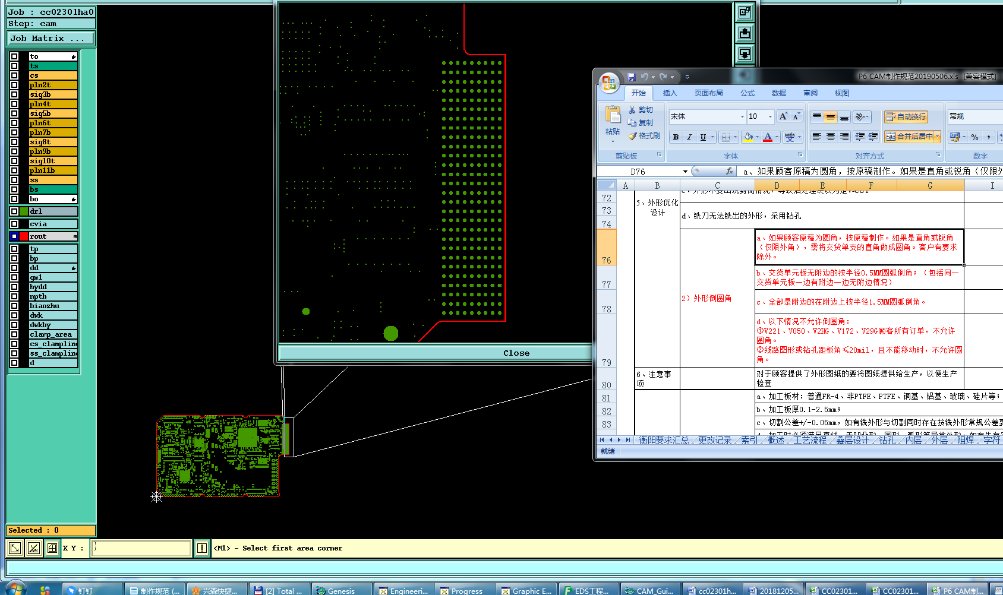Image resolution: width=1003 pixels, height=595 pixels.
Task: Open the 钻孔 worksheet tab
Action: 887,440
